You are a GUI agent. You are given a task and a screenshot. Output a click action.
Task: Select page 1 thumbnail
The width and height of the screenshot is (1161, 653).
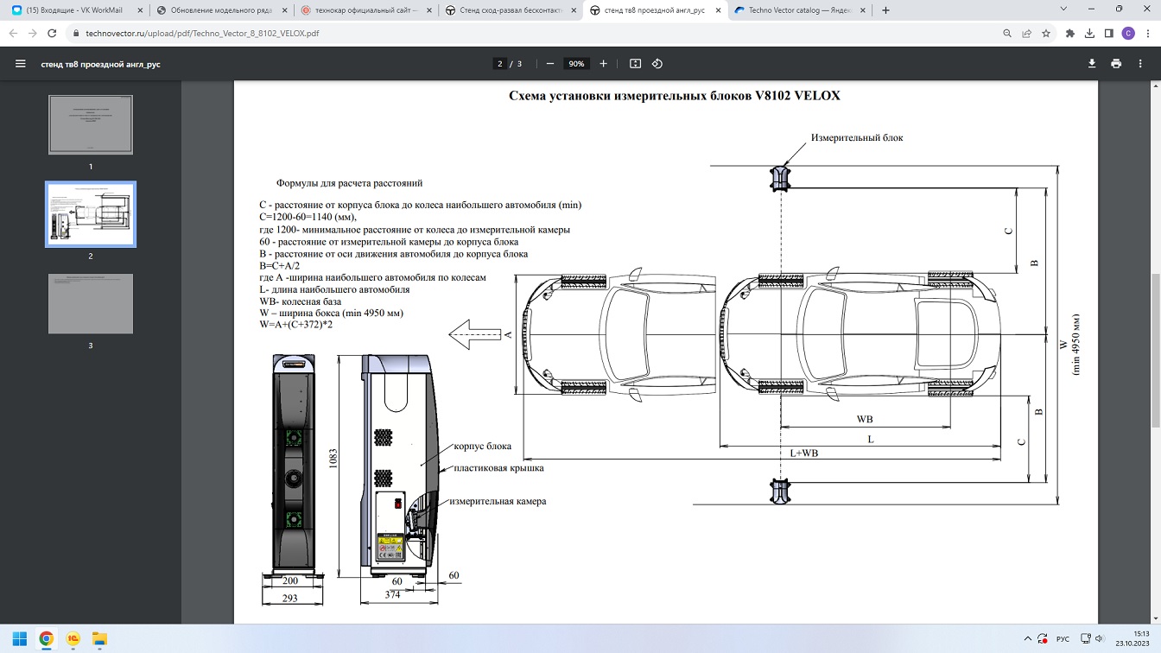click(91, 125)
